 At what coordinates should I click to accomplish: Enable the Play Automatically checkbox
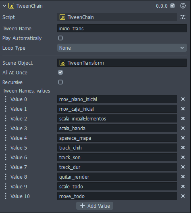[x=60, y=38]
